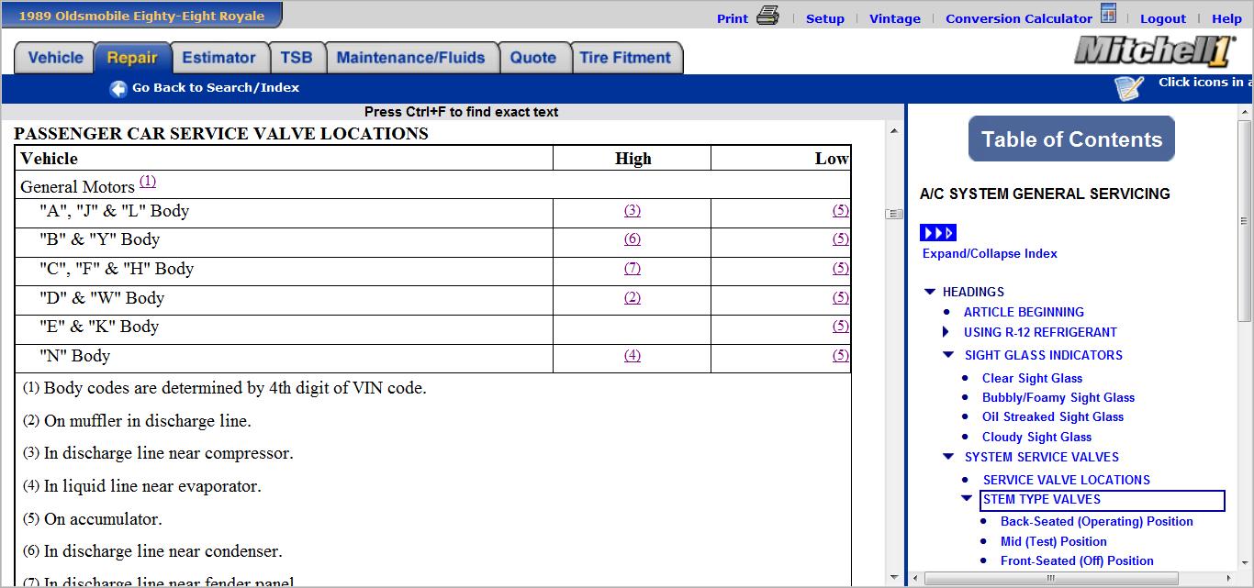Click the Table of Contents button
The width and height of the screenshot is (1254, 588).
[x=1071, y=139]
